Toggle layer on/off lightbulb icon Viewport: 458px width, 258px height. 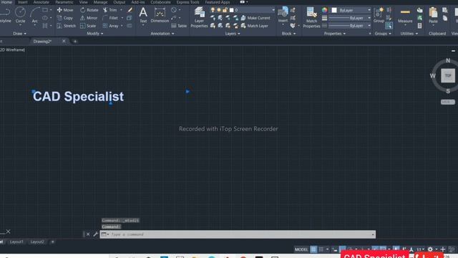pos(213,10)
